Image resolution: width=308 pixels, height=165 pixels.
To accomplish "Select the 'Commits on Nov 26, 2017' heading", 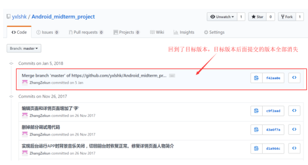I will tap(43, 96).
